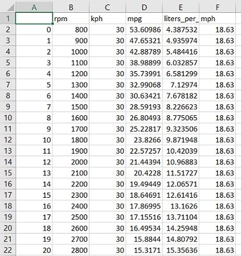Click the empty active cell A1
Screen dimensions: 241x256
pos(34,19)
